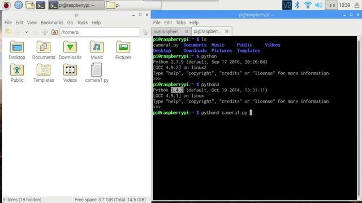Open the volume control
This screenshot has height=203, width=362.
[318, 5]
